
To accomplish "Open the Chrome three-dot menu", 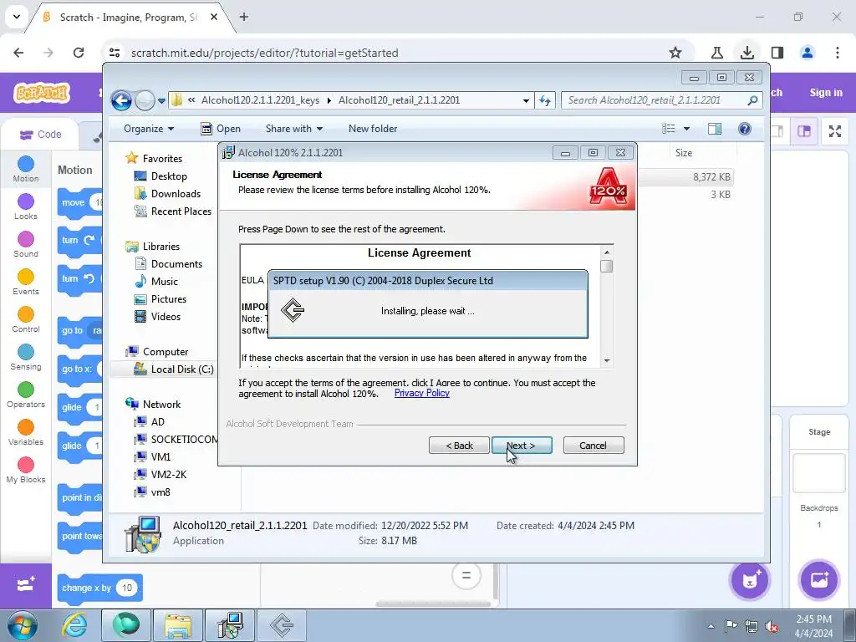I will tap(838, 53).
